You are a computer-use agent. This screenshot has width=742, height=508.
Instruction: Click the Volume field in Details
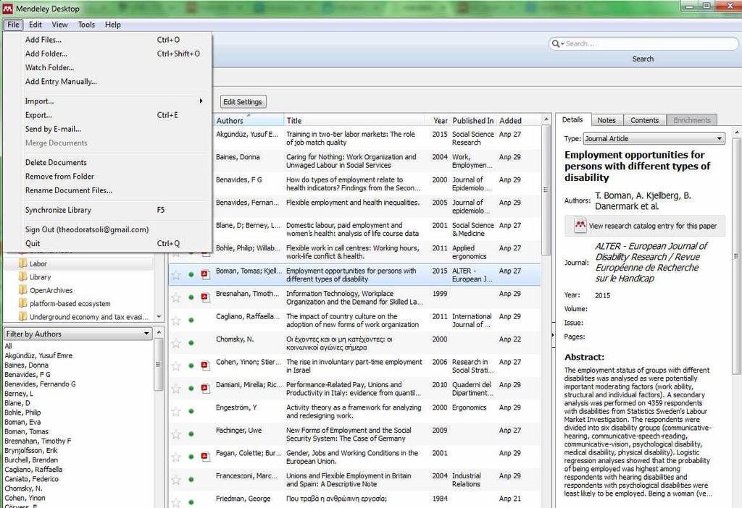tap(659, 308)
